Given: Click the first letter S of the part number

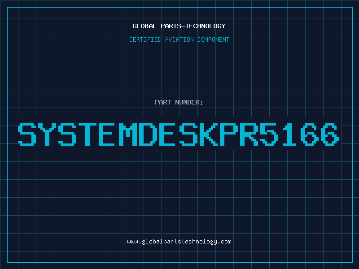Looking at the screenshot, I should click(27, 134).
